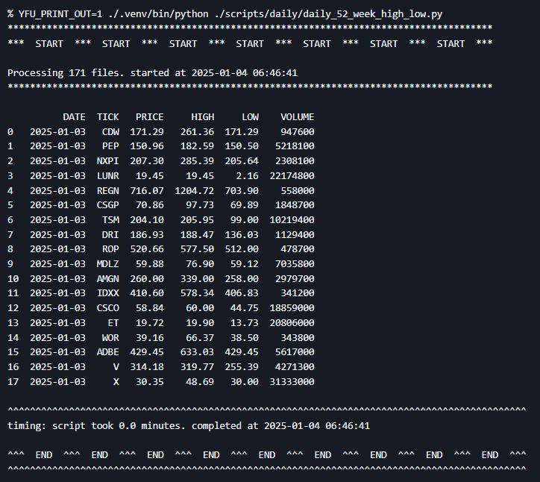The width and height of the screenshot is (540, 482).
Task: Click the PRICE column header
Action: (149, 117)
